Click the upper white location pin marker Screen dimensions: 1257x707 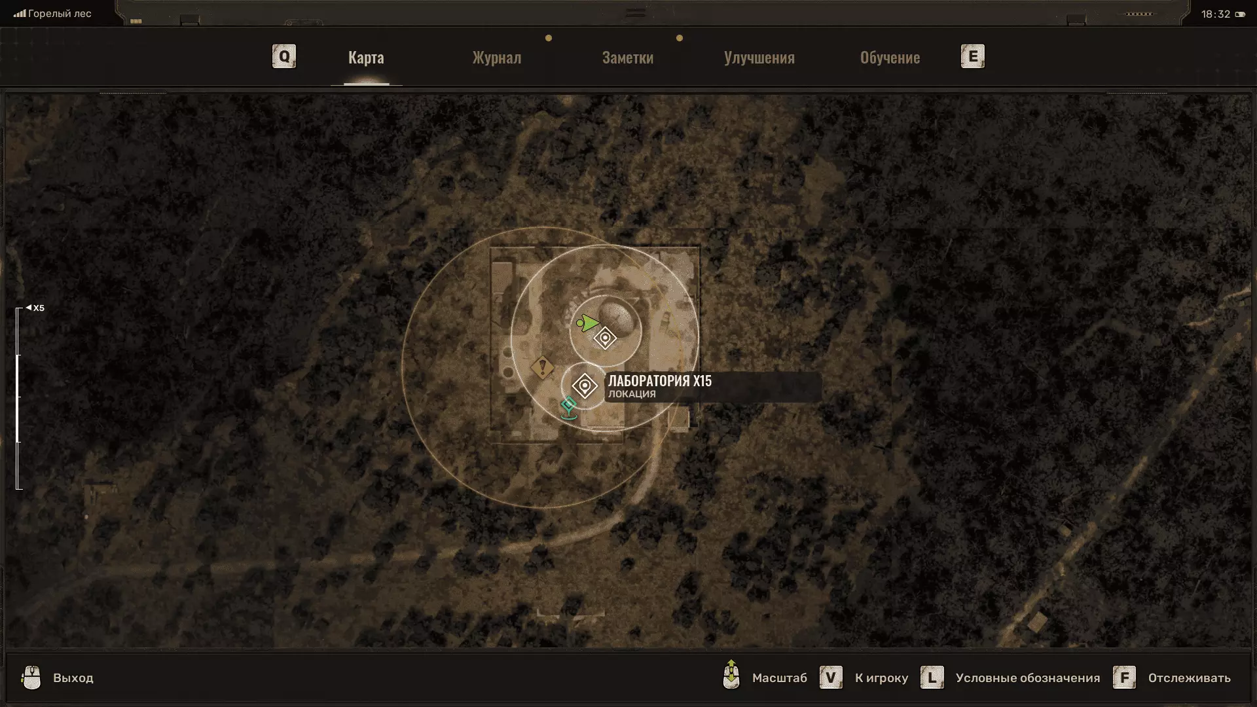pyautogui.click(x=605, y=338)
